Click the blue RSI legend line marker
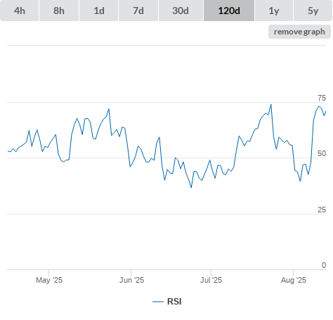 [x=158, y=302]
